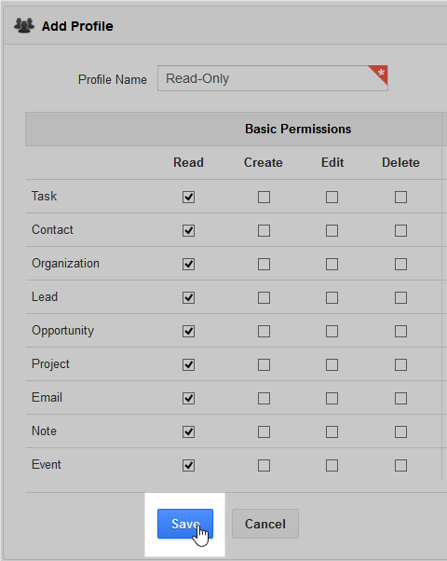Tick the Create checkbox for Event

[x=264, y=465]
